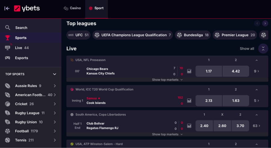The height and width of the screenshot is (148, 271).
Task: Collapse the Live section with round chevron
Action: [263, 48]
